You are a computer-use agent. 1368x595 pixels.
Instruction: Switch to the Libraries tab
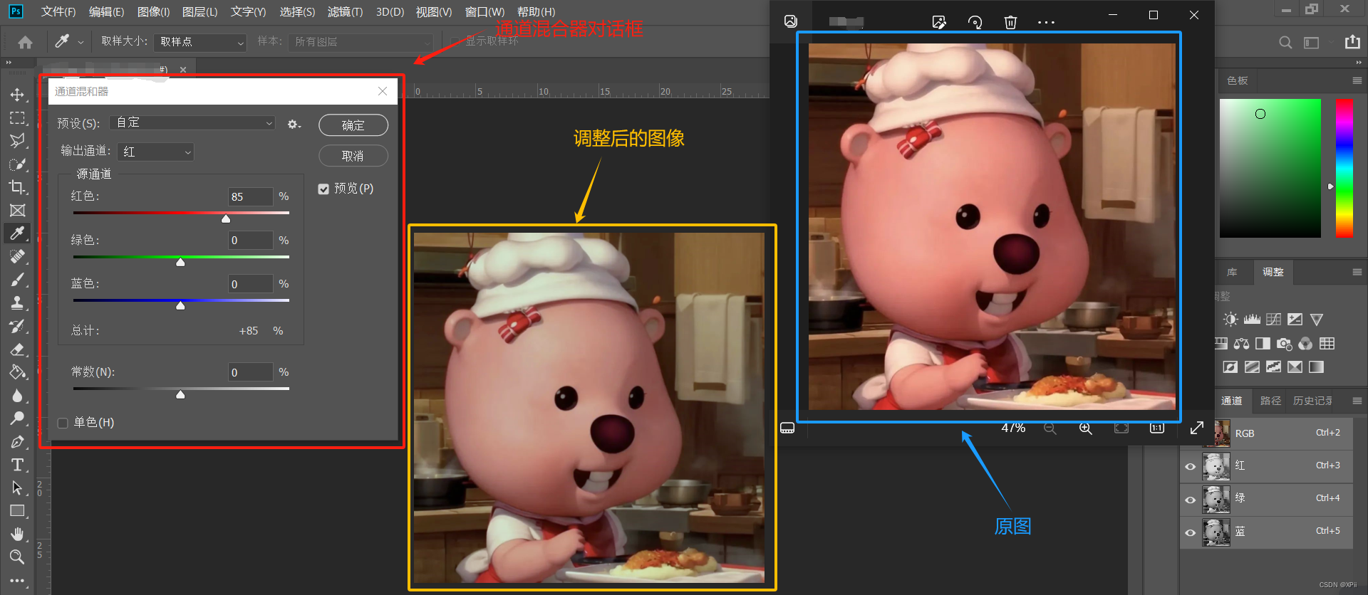(x=1232, y=272)
